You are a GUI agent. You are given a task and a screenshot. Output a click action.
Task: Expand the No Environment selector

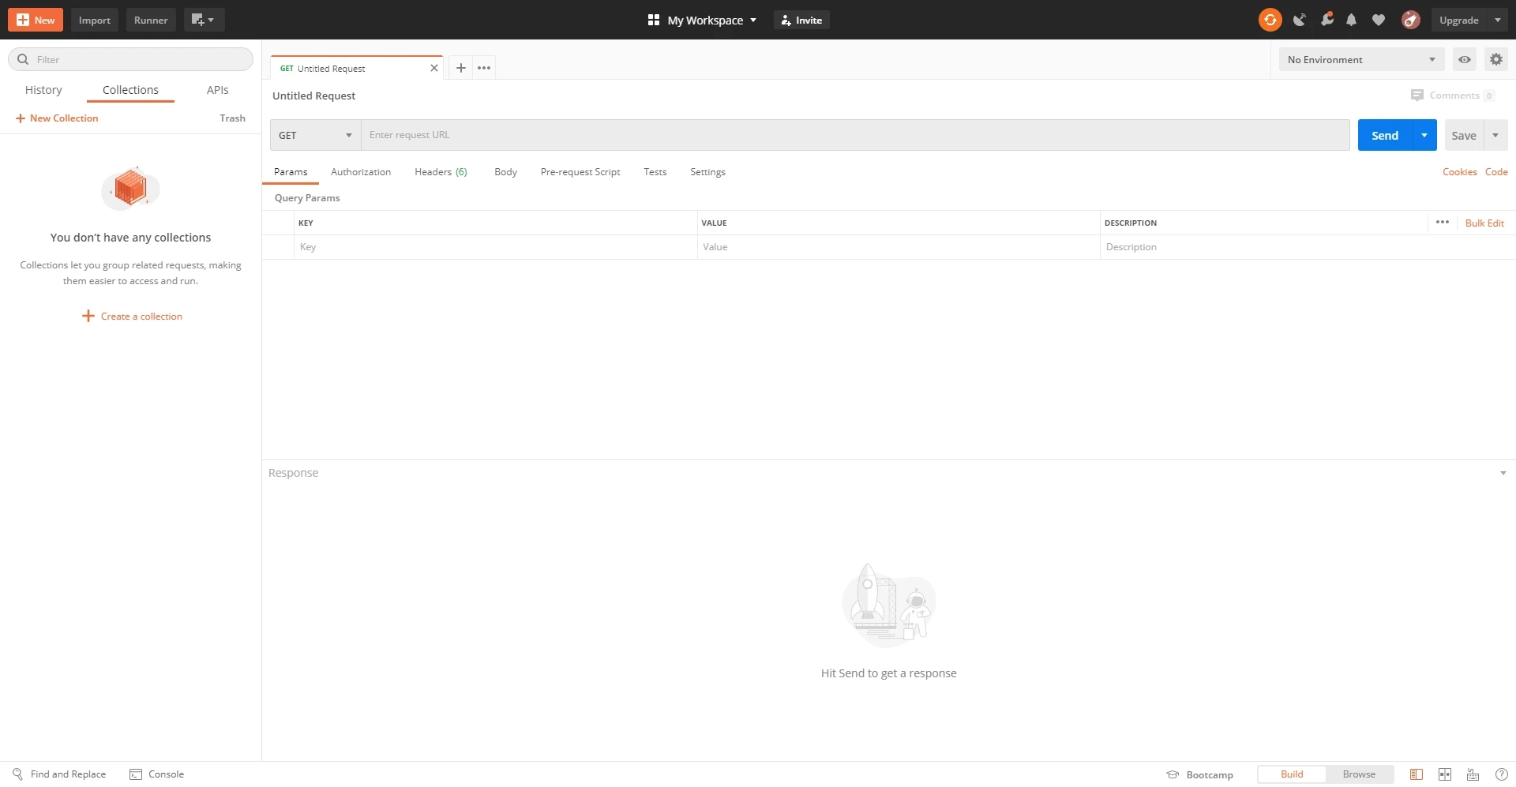[1361, 59]
